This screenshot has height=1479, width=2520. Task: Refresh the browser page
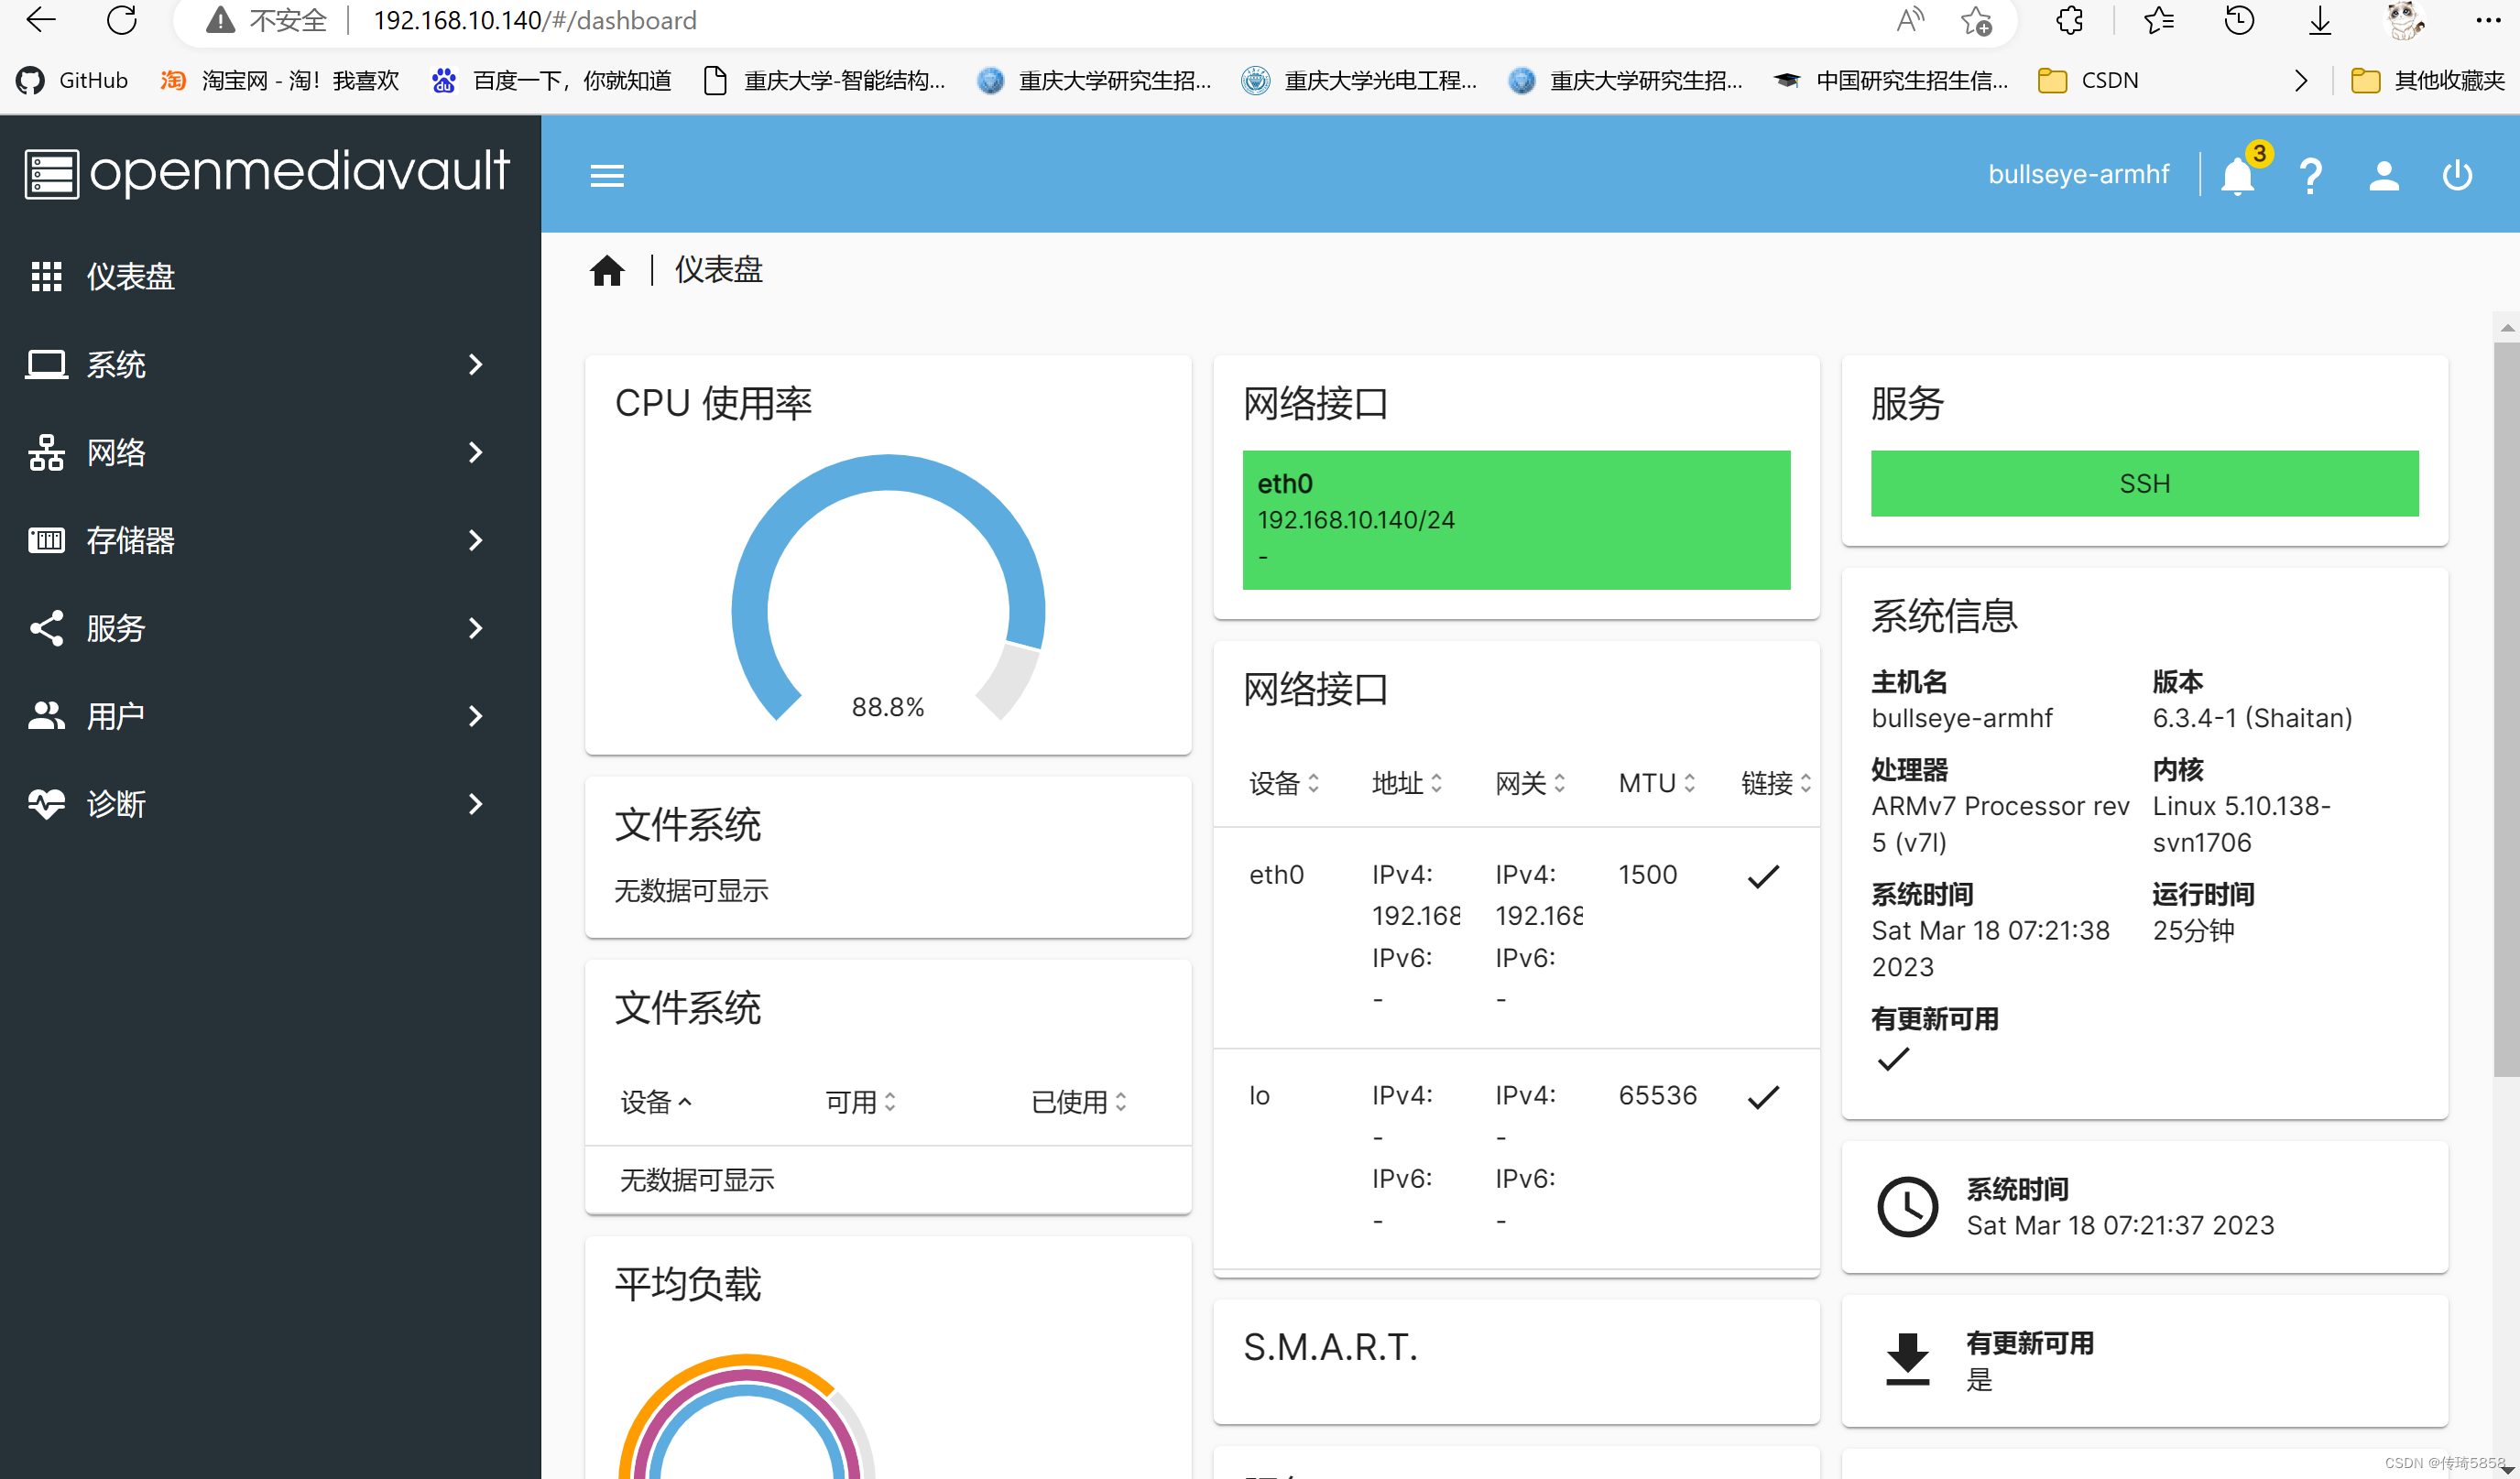click(122, 20)
